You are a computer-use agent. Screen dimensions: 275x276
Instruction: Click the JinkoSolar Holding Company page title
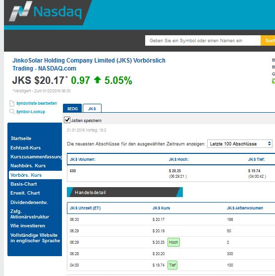(89, 64)
